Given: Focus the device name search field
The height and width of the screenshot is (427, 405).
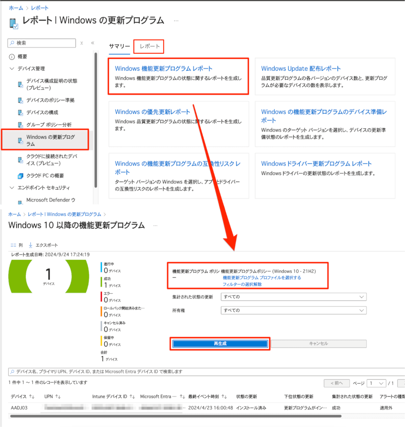Looking at the screenshot, I should [x=207, y=372].
